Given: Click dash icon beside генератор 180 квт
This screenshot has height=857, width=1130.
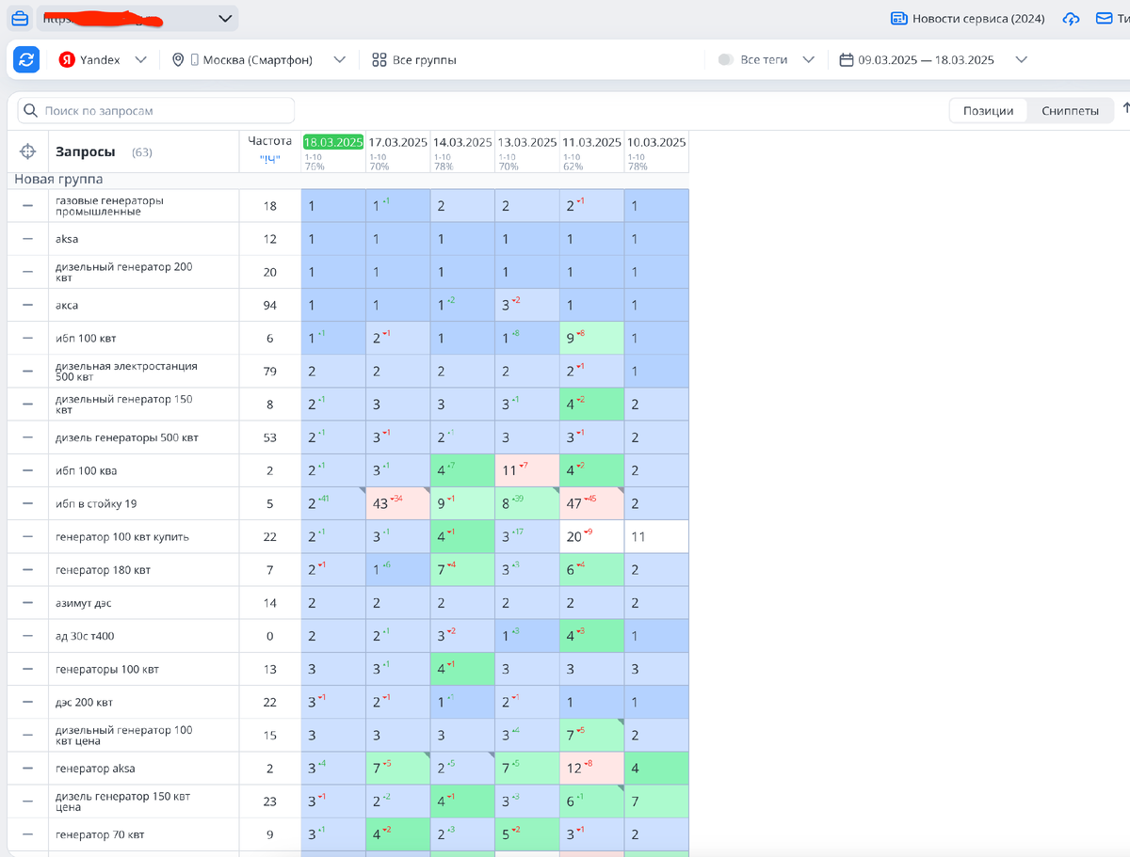Looking at the screenshot, I should coord(27,570).
